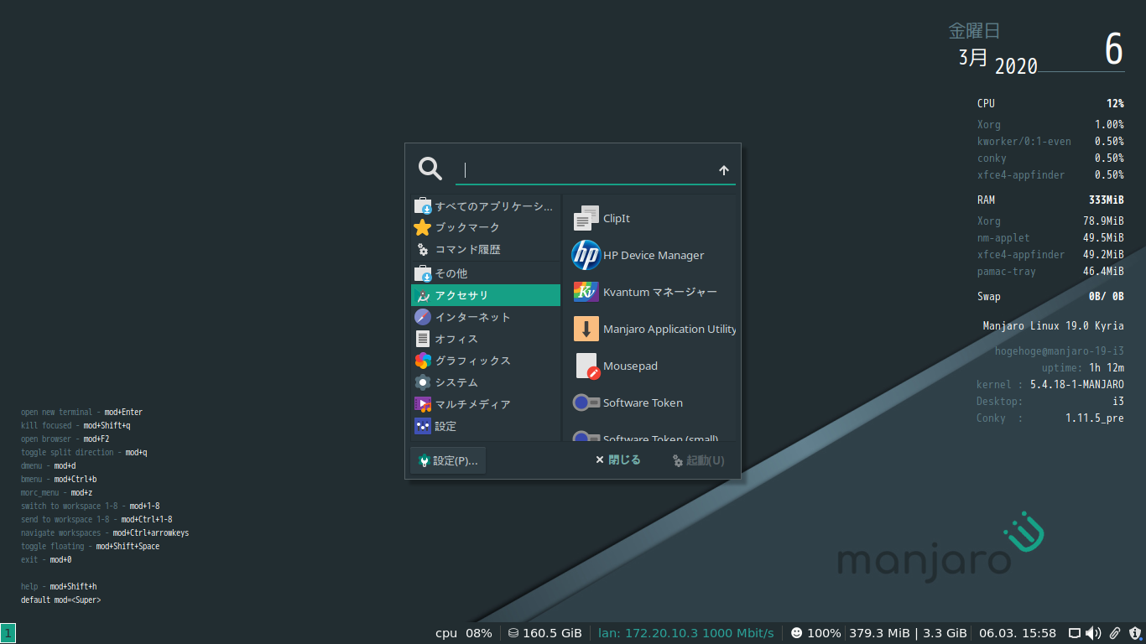Viewport: 1146px width, 644px height.
Task: Click the lan 172.20.10.3 status
Action: coord(686,633)
